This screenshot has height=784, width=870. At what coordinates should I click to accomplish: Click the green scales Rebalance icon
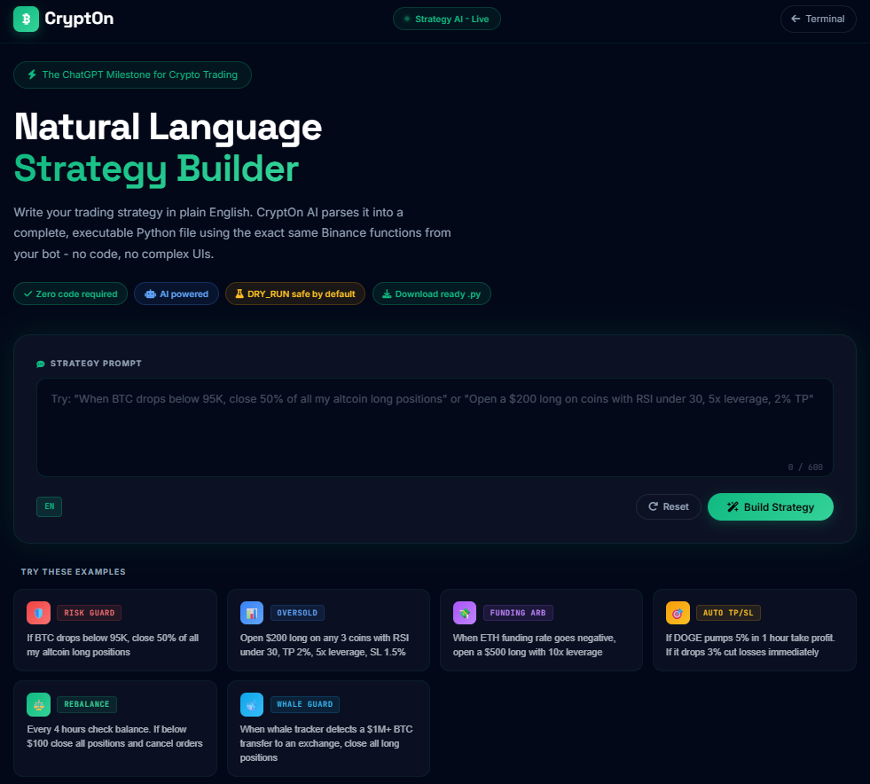tap(38, 705)
